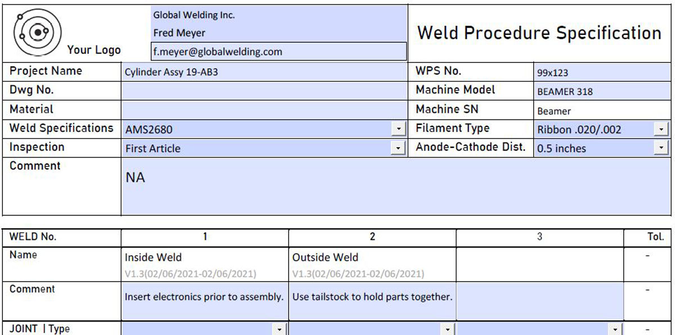Expand the Anode-Cathode Dist. dropdown arrow
This screenshot has height=335, width=675.
[x=661, y=148]
